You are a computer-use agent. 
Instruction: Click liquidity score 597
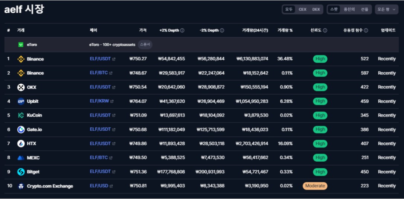click(365, 73)
